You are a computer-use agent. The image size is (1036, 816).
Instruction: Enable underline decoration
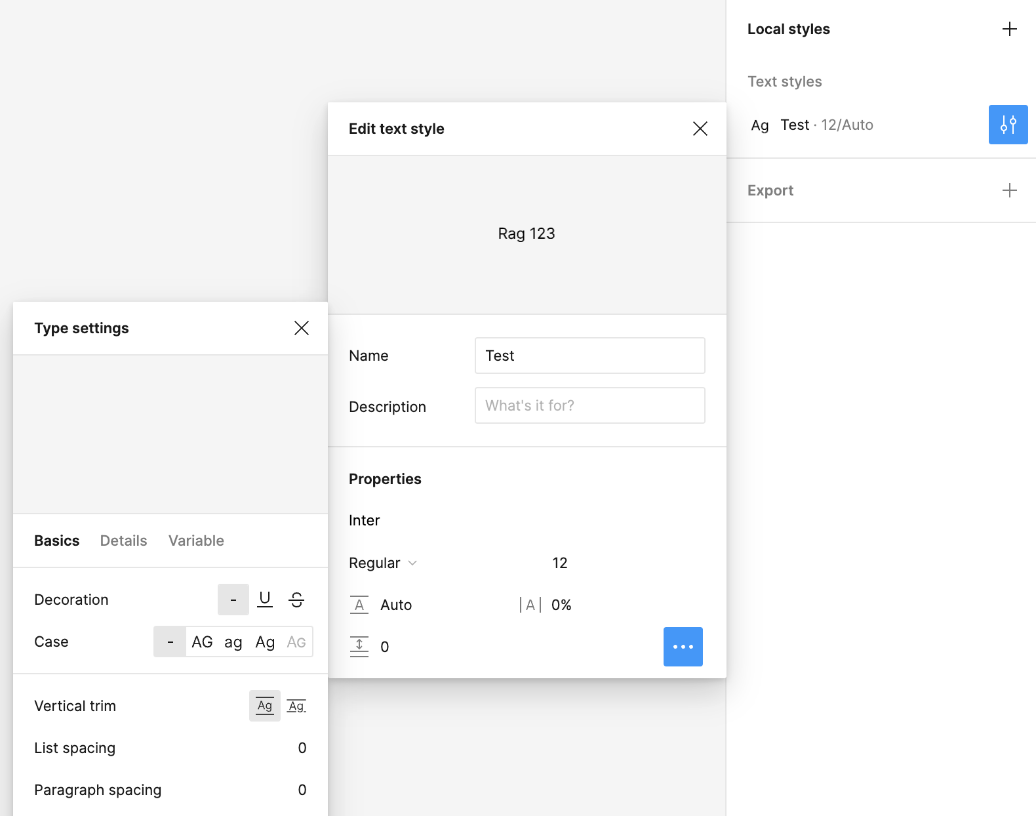[265, 600]
